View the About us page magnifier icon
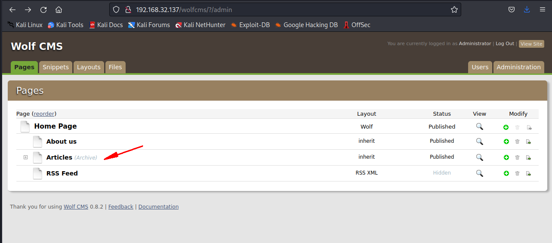The image size is (552, 243). point(479,141)
